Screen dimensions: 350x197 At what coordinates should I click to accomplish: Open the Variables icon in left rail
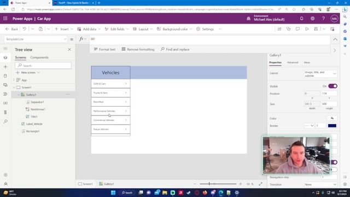coord(5,103)
